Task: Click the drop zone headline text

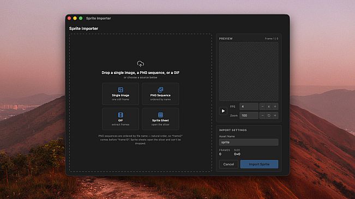Action: pos(140,73)
